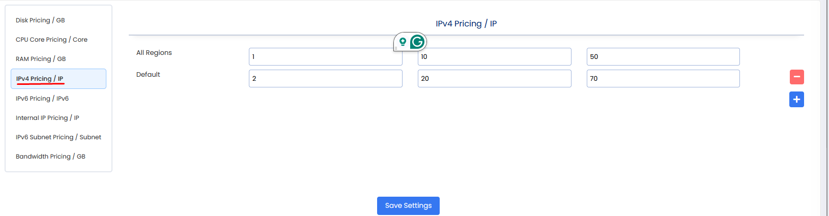Go to RAM Pricing / GB
This screenshot has width=829, height=216.
pyautogui.click(x=41, y=59)
